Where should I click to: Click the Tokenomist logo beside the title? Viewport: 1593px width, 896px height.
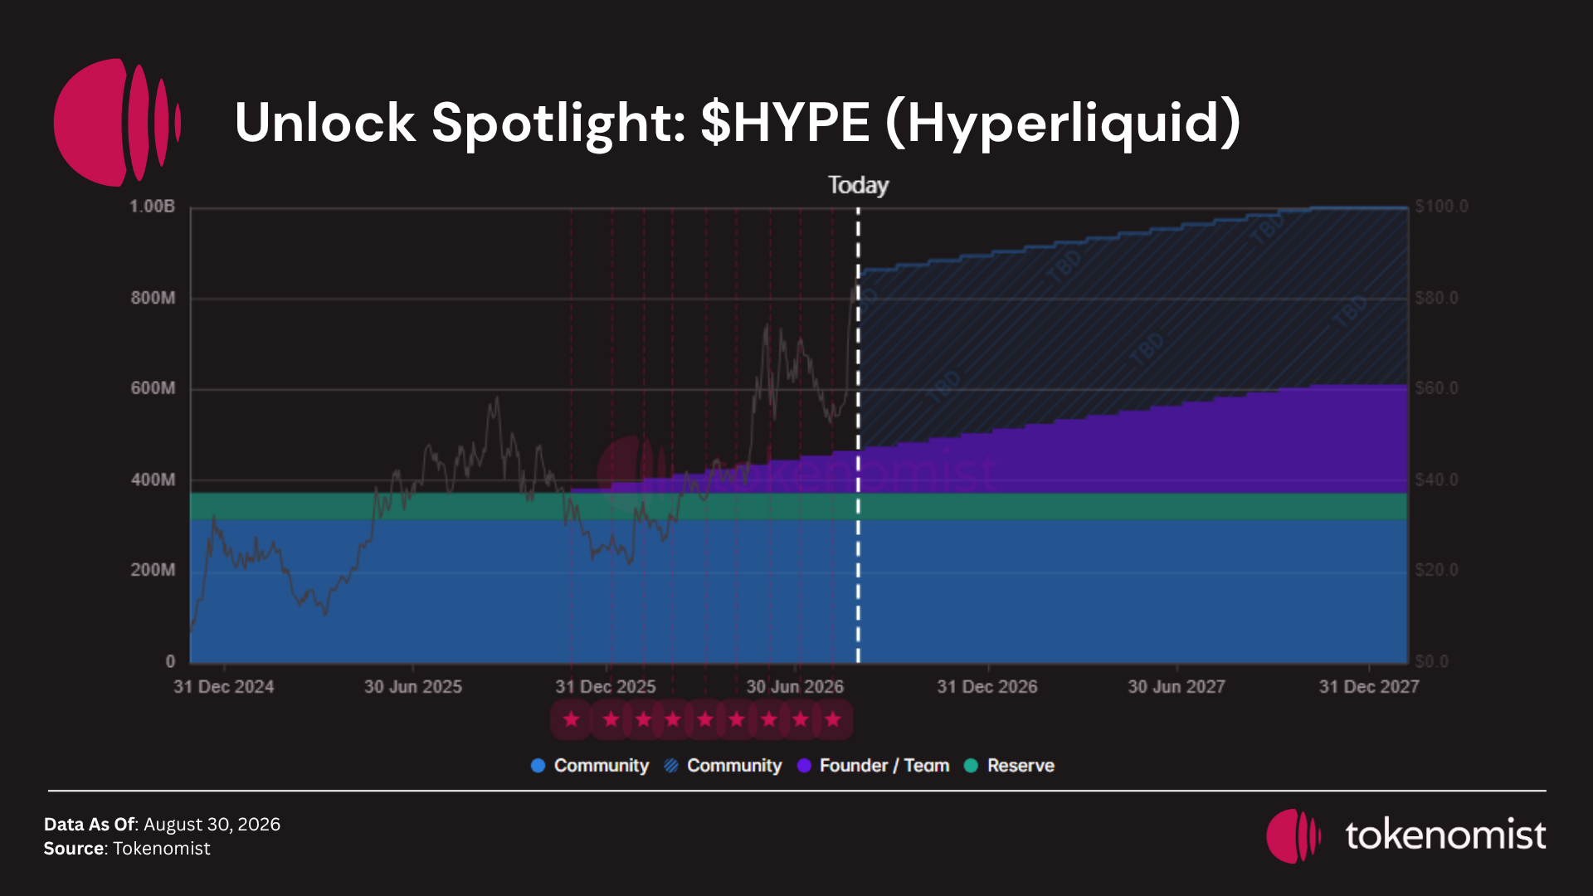coord(118,122)
